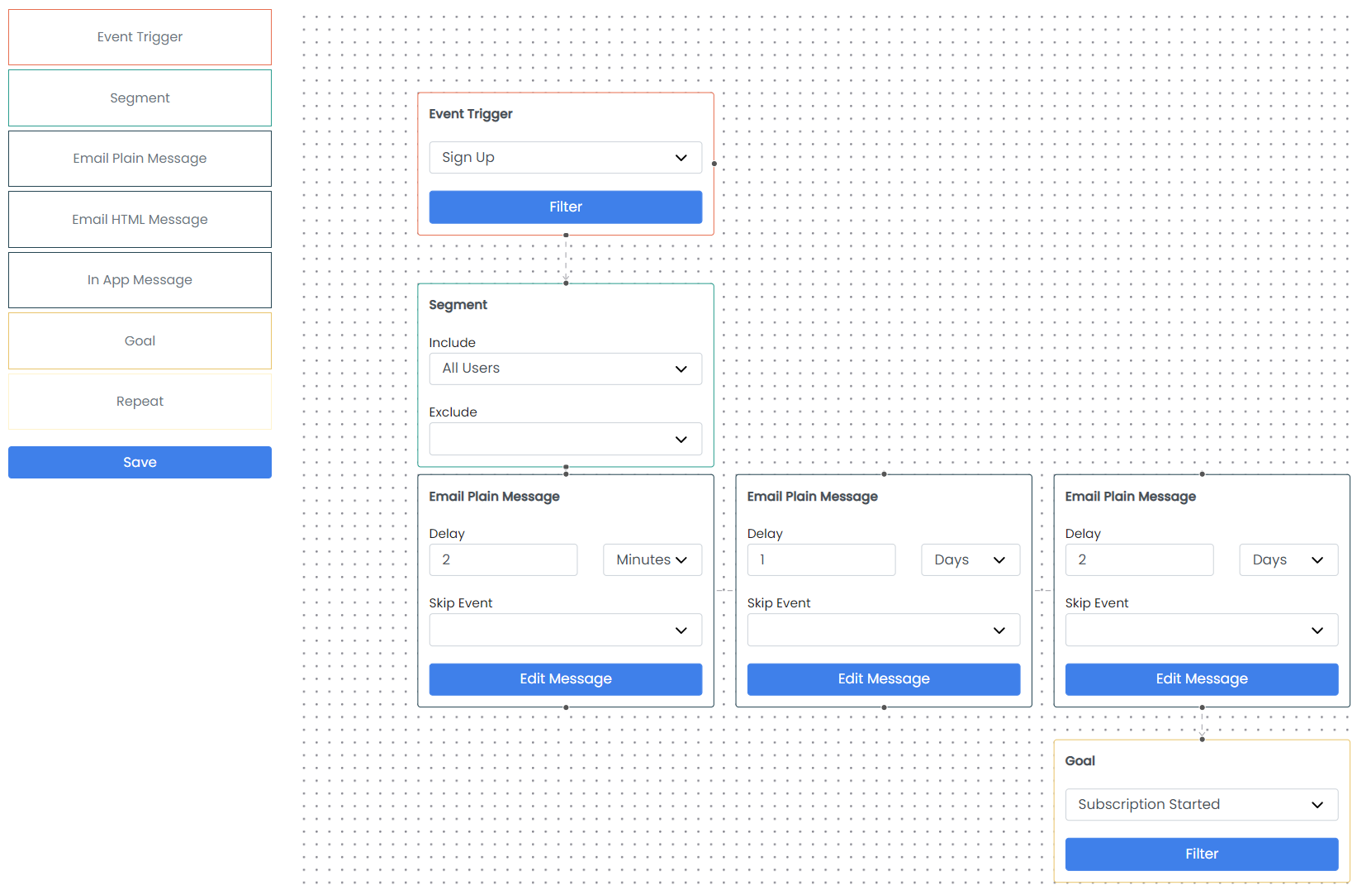Open Skip Event dropdown in the 1-day node
Viewport: 1357px width, 890px height.
[x=884, y=630]
